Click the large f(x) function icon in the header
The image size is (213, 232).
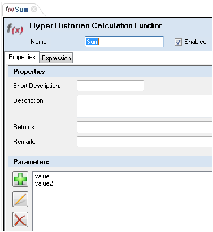coord(15,29)
